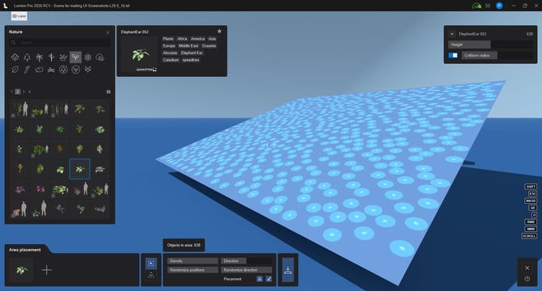The height and width of the screenshot is (291, 542).
Task: Toggle the grid view icon in Nature panel
Action: pos(108,92)
